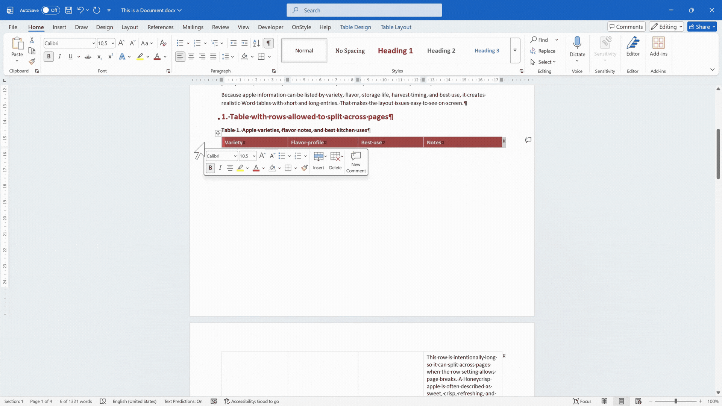The image size is (722, 406).
Task: Apply yellow text highlight color in ribbon
Action: [x=140, y=57]
